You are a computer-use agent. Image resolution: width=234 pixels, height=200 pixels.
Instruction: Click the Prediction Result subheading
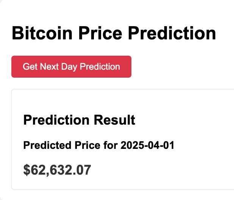(79, 120)
